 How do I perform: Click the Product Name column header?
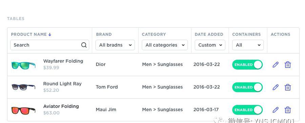(x=29, y=34)
